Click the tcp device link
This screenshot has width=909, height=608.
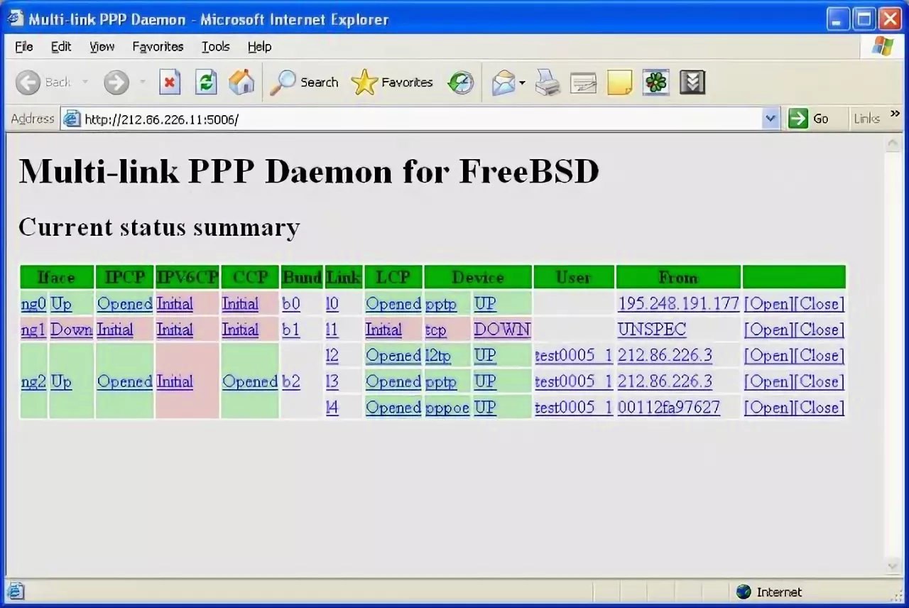(436, 330)
